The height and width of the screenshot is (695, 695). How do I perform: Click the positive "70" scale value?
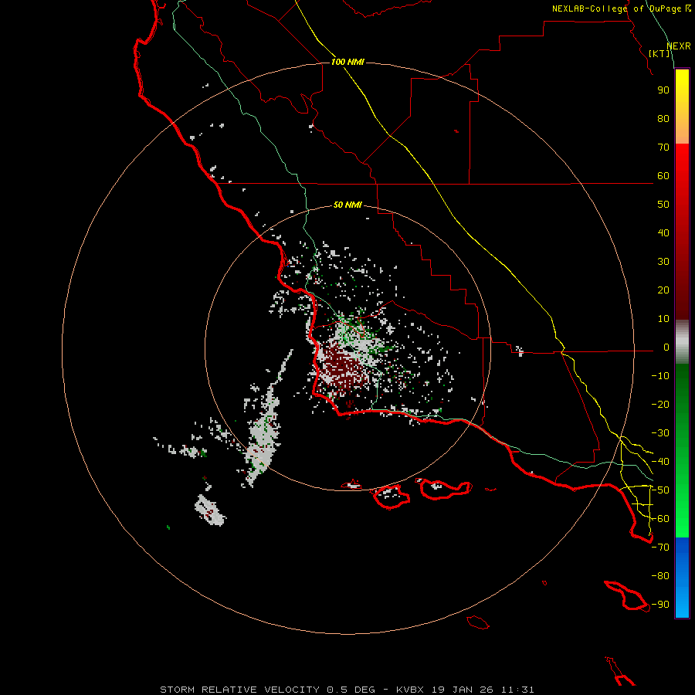(663, 147)
